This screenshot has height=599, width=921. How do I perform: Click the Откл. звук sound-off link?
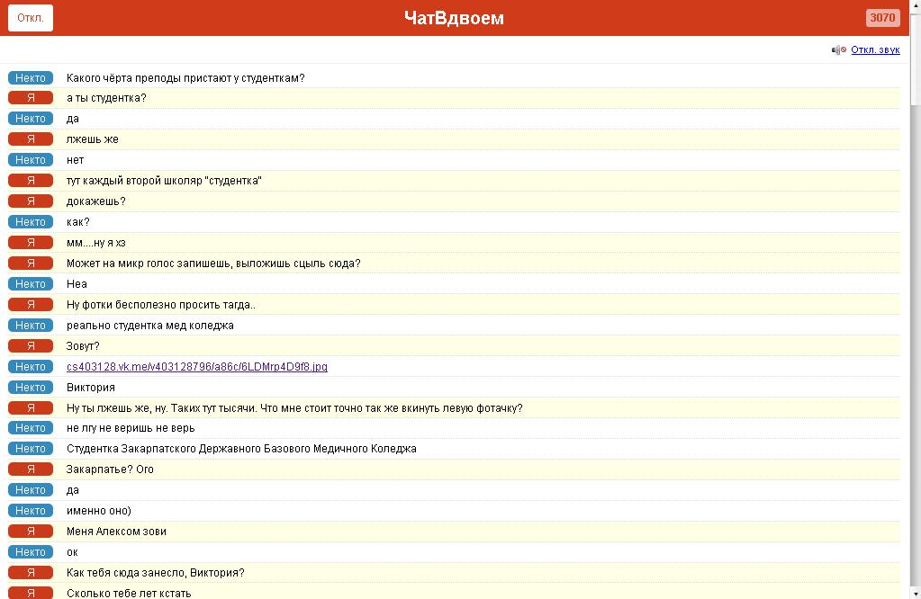(x=875, y=49)
